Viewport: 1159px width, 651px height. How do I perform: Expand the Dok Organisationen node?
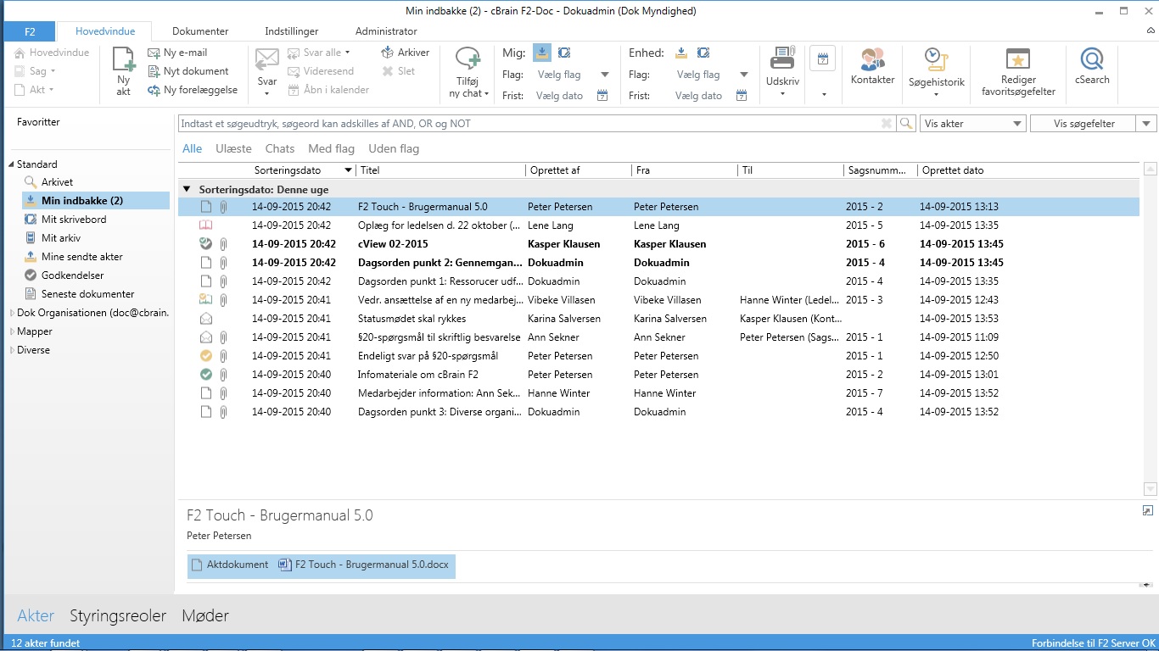click(x=12, y=313)
